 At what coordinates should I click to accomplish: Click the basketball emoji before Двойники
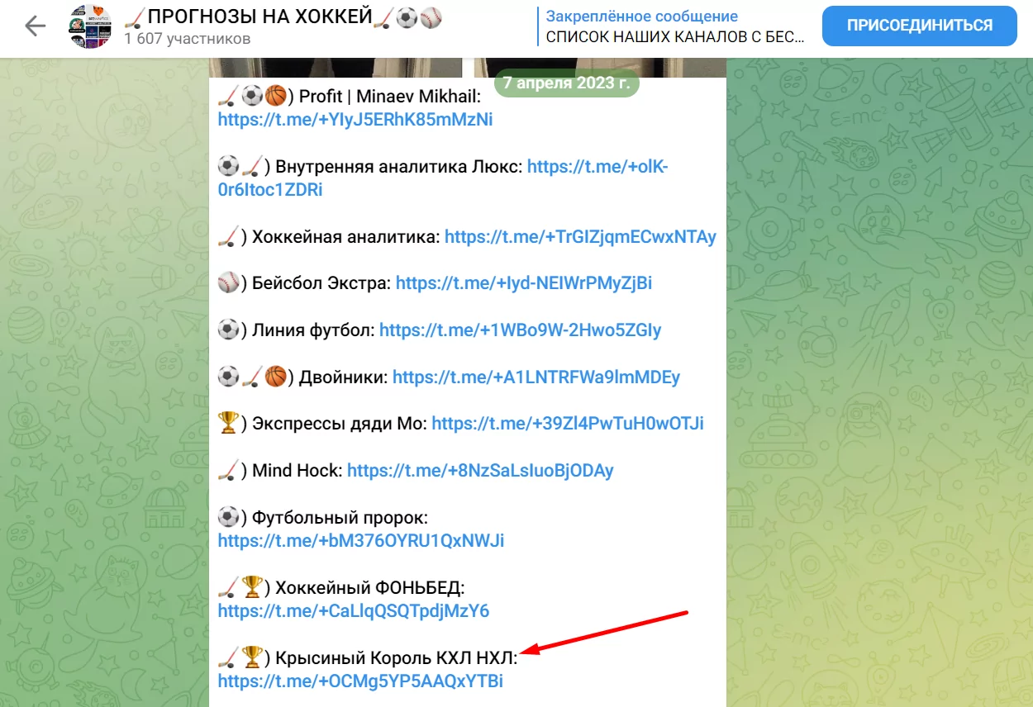click(275, 377)
